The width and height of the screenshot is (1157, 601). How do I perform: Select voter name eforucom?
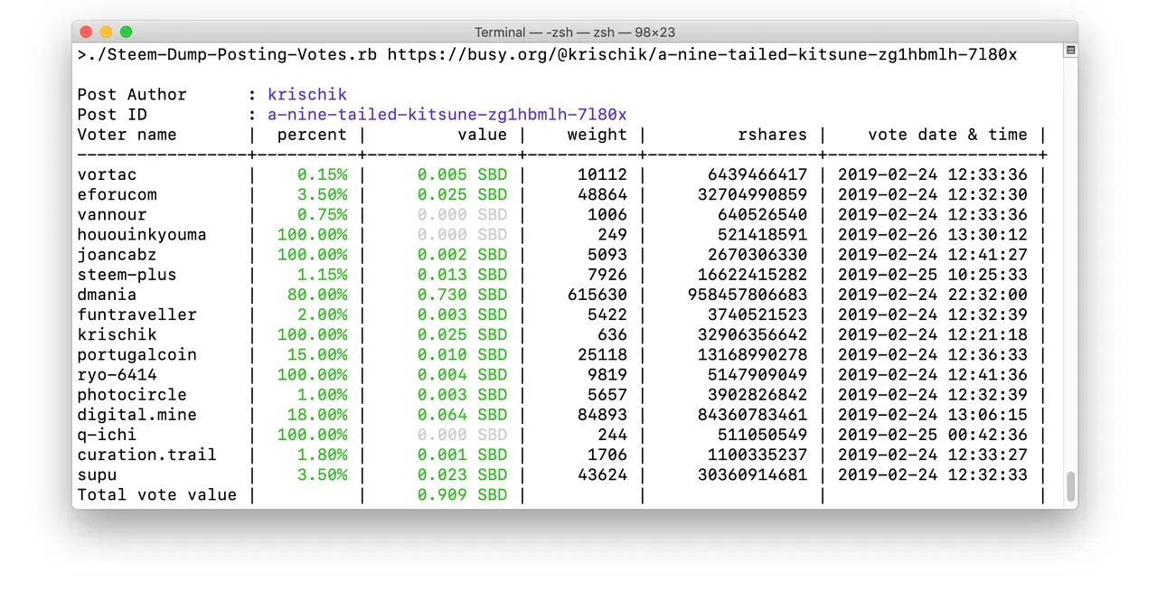pos(117,194)
